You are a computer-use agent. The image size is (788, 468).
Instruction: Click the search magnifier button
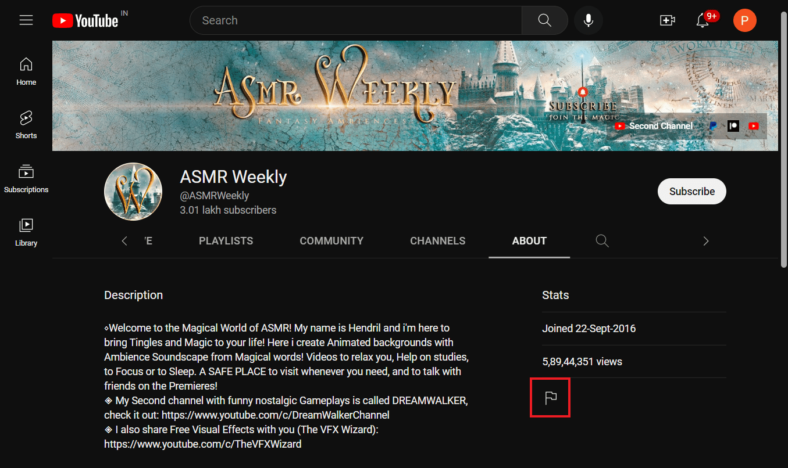click(544, 20)
